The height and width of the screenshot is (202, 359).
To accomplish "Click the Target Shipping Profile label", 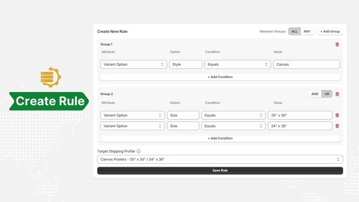I will 116,151.
